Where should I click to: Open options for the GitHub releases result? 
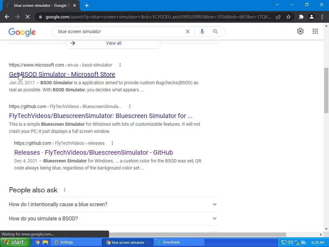[x=112, y=143]
